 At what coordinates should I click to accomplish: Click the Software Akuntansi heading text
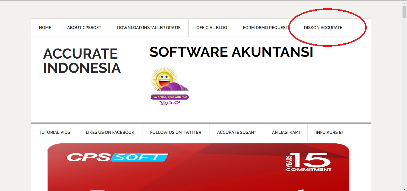(x=231, y=52)
